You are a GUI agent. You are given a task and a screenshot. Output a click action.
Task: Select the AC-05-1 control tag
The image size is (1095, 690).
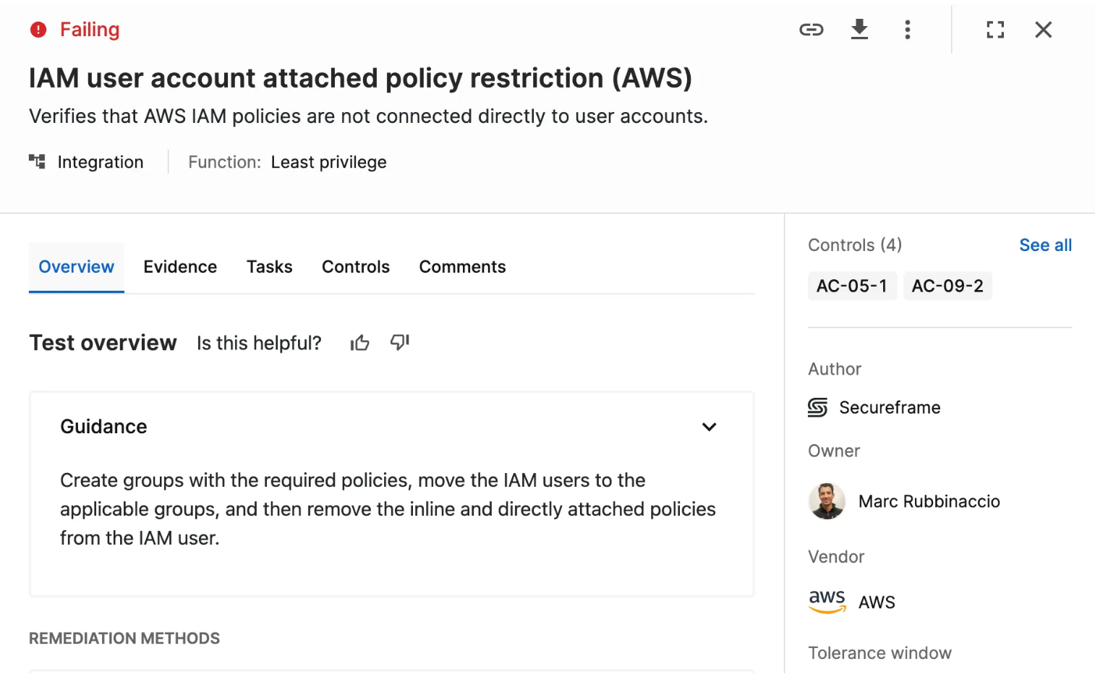pos(851,286)
